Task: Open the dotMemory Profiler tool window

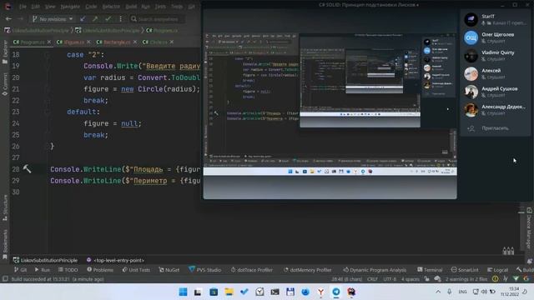Action: coord(308,270)
